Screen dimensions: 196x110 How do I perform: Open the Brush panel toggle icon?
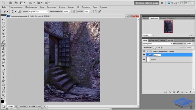pos(19,12)
